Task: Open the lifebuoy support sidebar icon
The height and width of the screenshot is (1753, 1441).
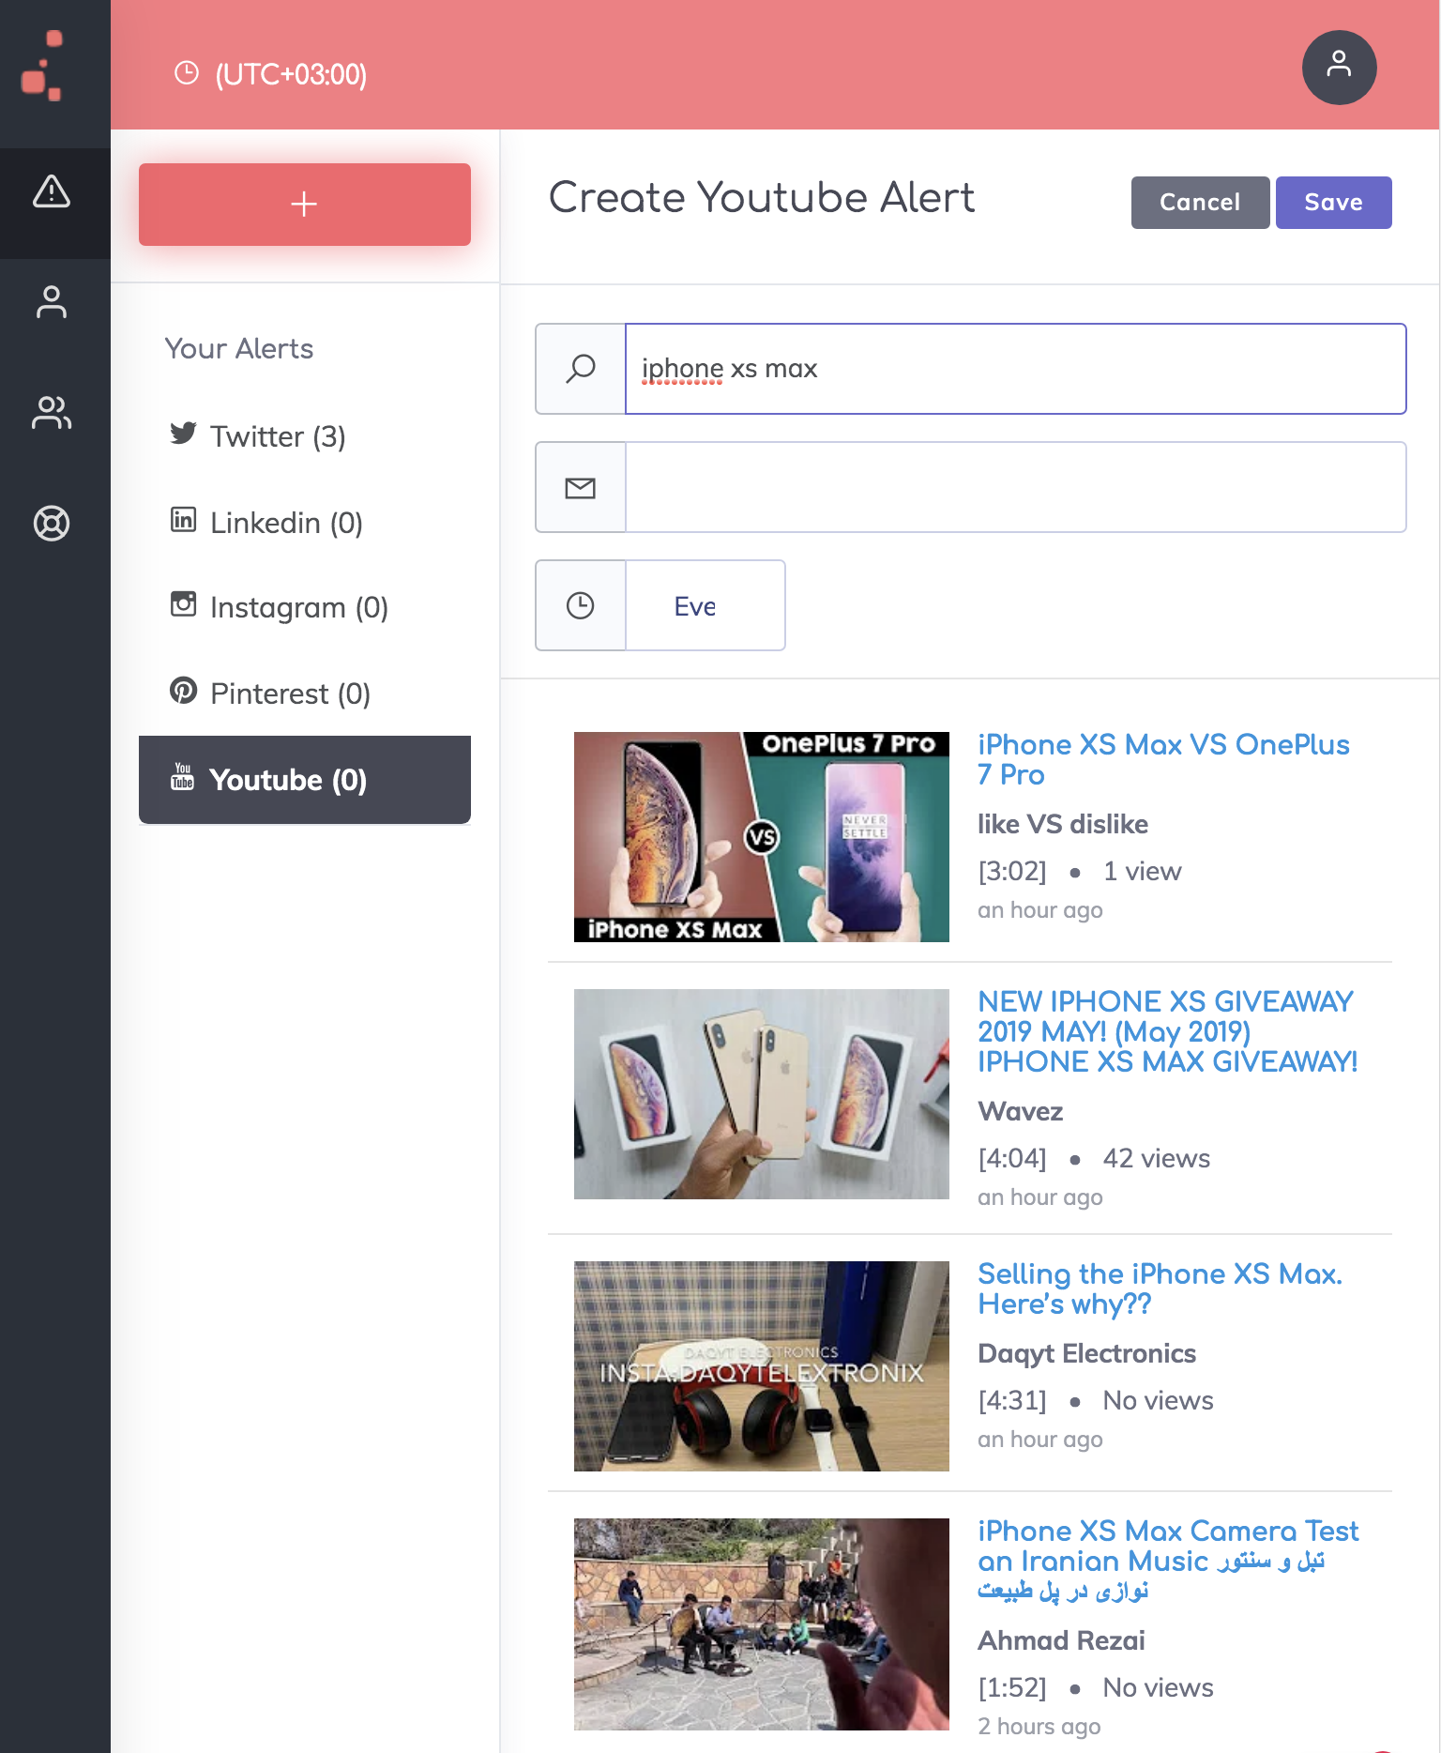Action: [52, 524]
